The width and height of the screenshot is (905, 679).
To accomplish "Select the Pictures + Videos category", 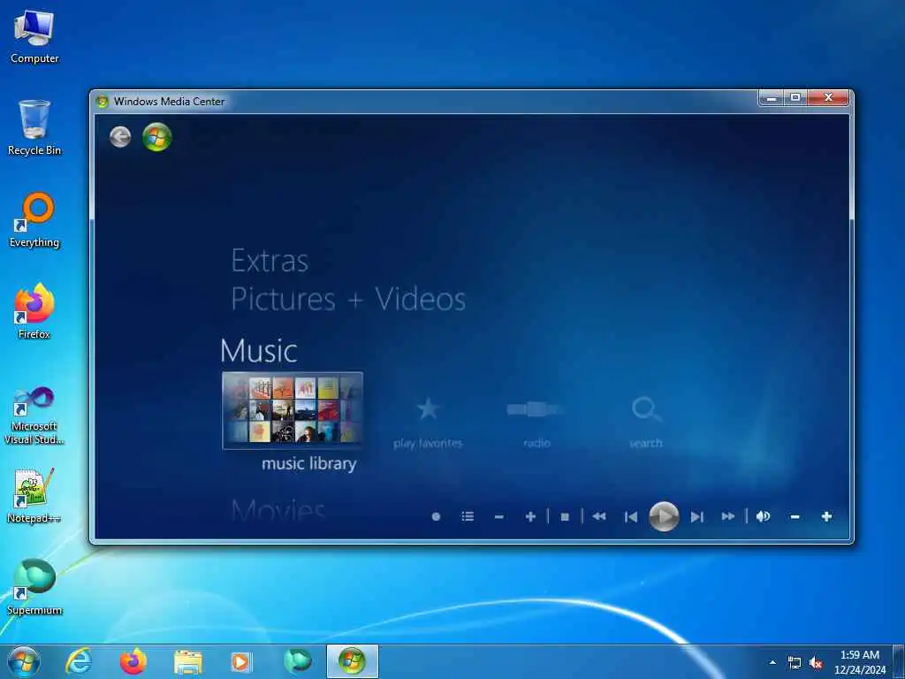I will click(x=348, y=299).
